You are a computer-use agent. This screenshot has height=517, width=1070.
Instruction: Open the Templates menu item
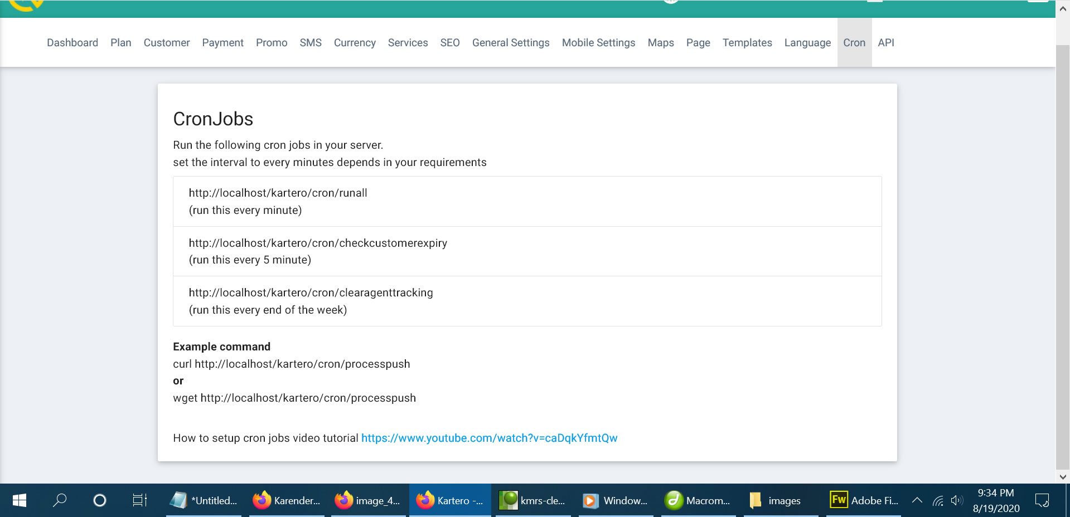click(747, 43)
